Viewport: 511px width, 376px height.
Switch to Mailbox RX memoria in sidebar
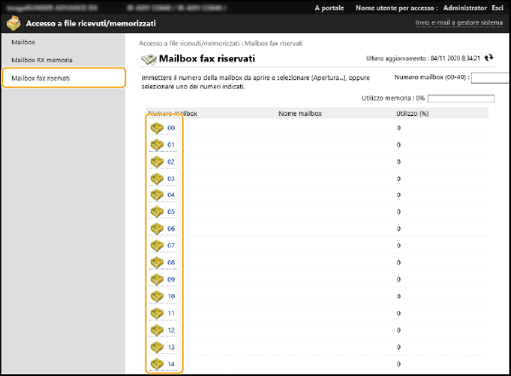point(42,61)
